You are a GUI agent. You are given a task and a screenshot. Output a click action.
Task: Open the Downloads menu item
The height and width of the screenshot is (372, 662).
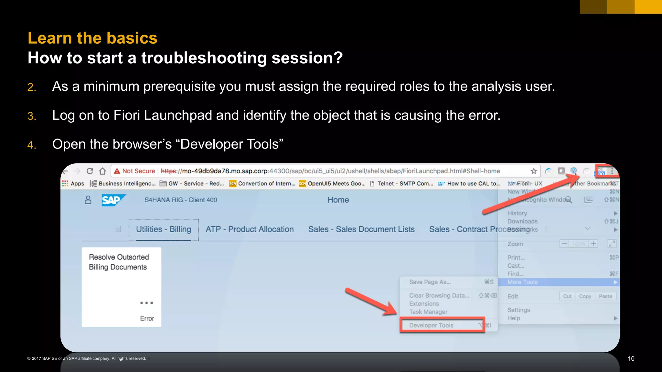click(x=559, y=222)
